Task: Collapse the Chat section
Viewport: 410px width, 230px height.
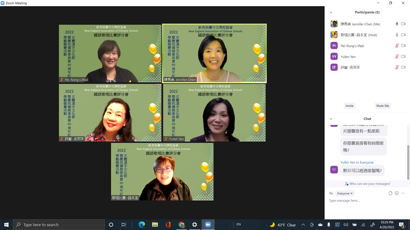Action: (x=331, y=119)
